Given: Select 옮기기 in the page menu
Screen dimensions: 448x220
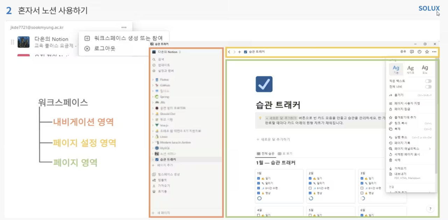Looking at the screenshot, I should click(x=410, y=95).
